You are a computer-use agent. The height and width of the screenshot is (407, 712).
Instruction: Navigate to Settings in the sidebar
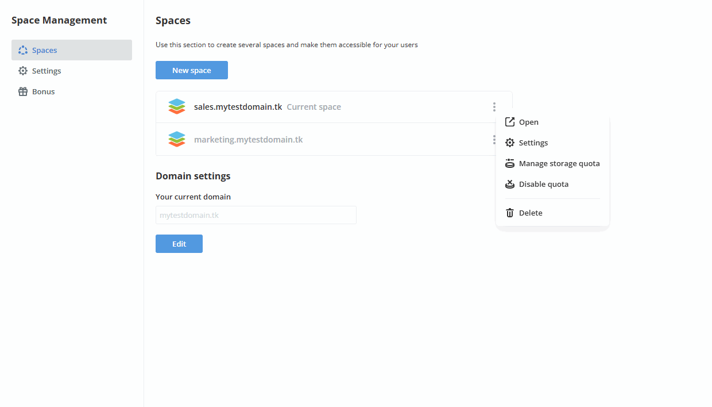click(46, 70)
